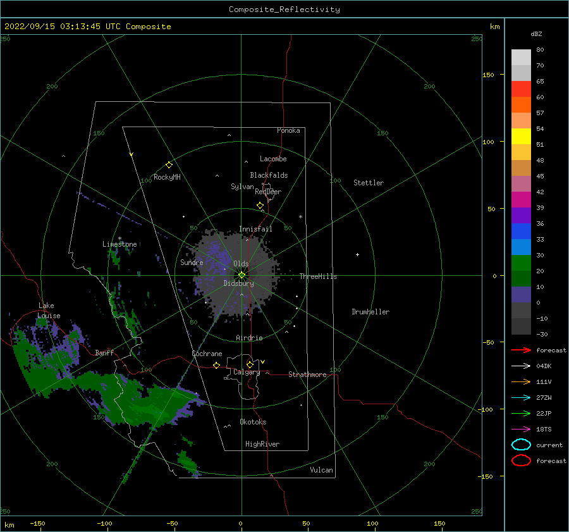Click the dBZ legend heading
Screen dimensions: 569x532
tap(536, 34)
